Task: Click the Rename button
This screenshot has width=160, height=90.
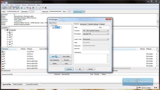Action: pyautogui.click(x=66, y=60)
